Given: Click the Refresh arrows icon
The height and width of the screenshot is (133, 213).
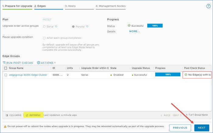Looking at the screenshot, I should point(27,115).
